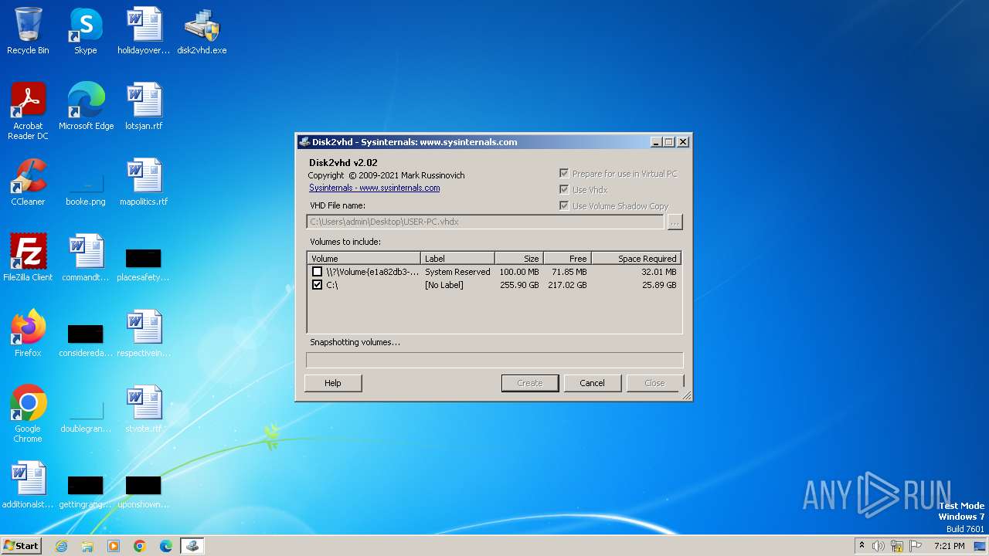Open the Skype desktop shortcut
Screen dimensions: 989x556
coord(85,31)
